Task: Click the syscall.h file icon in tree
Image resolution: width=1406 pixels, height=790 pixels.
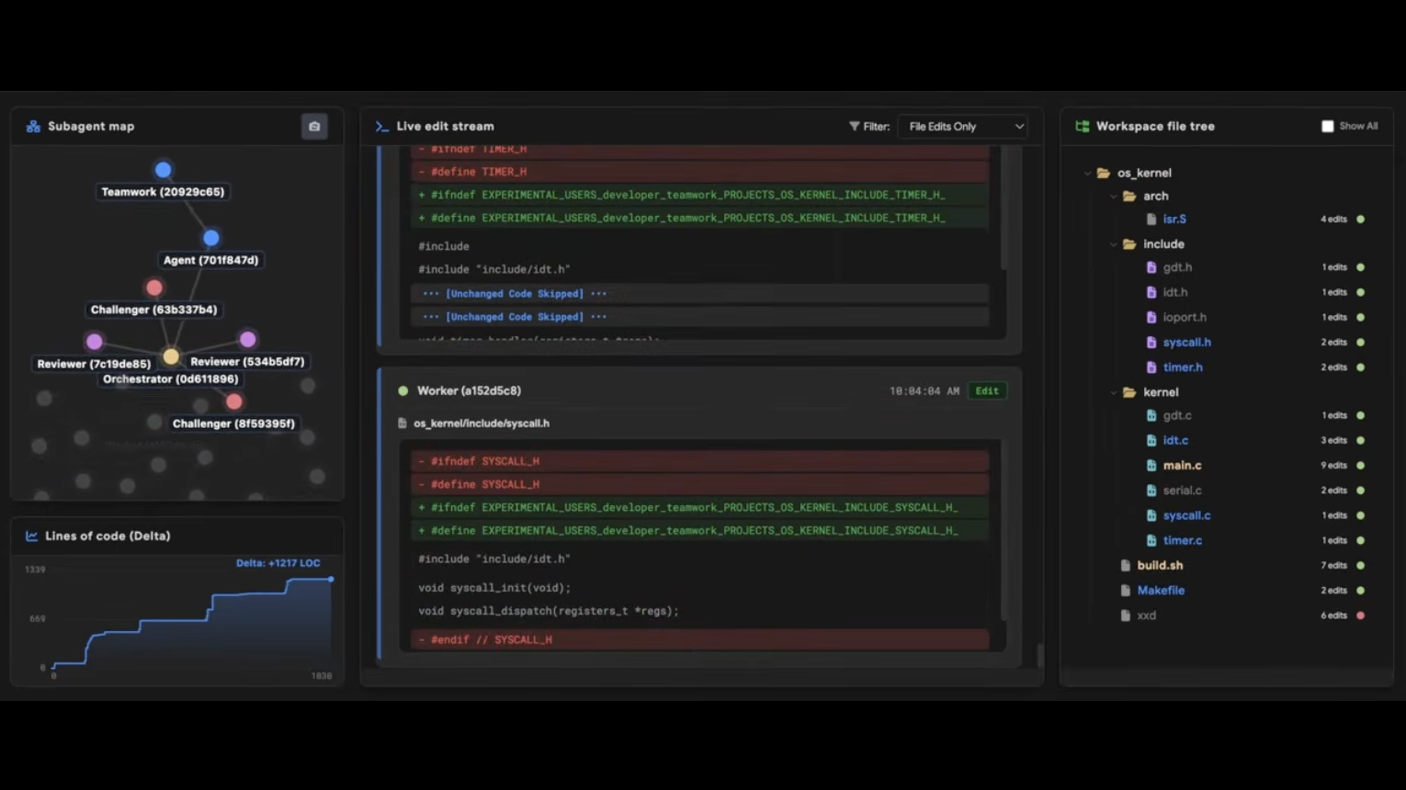Action: click(1151, 343)
